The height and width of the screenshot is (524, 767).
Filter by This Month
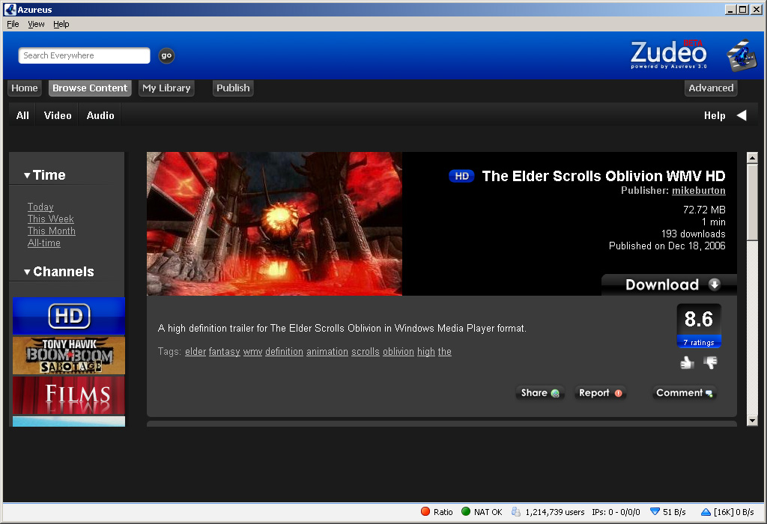coord(52,231)
